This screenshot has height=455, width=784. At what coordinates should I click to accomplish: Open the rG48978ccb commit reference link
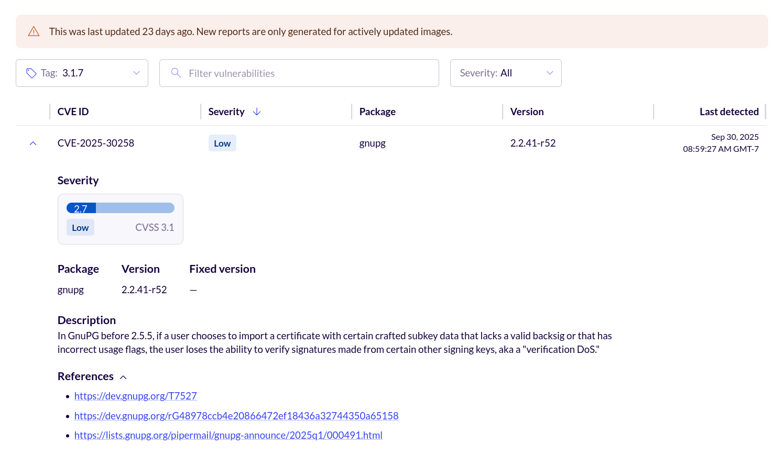pyautogui.click(x=236, y=415)
